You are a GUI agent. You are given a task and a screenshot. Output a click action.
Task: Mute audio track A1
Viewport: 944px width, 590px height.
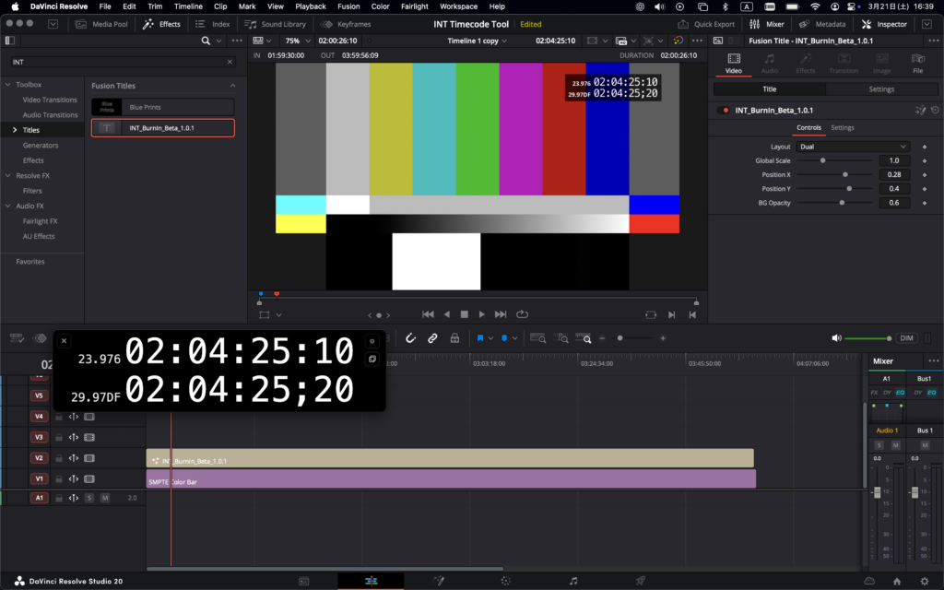pyautogui.click(x=105, y=498)
